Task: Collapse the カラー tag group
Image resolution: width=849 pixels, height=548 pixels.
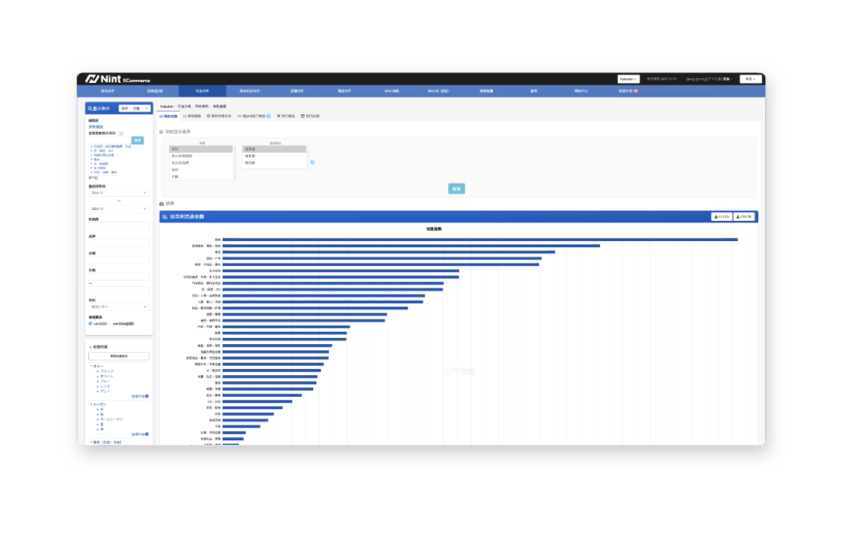Action: pos(91,366)
